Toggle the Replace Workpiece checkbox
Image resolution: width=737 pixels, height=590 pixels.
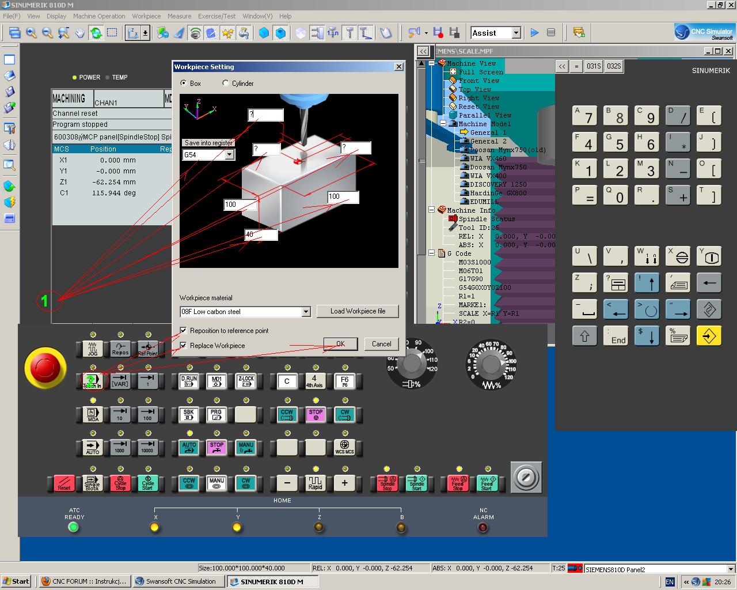[x=183, y=345]
